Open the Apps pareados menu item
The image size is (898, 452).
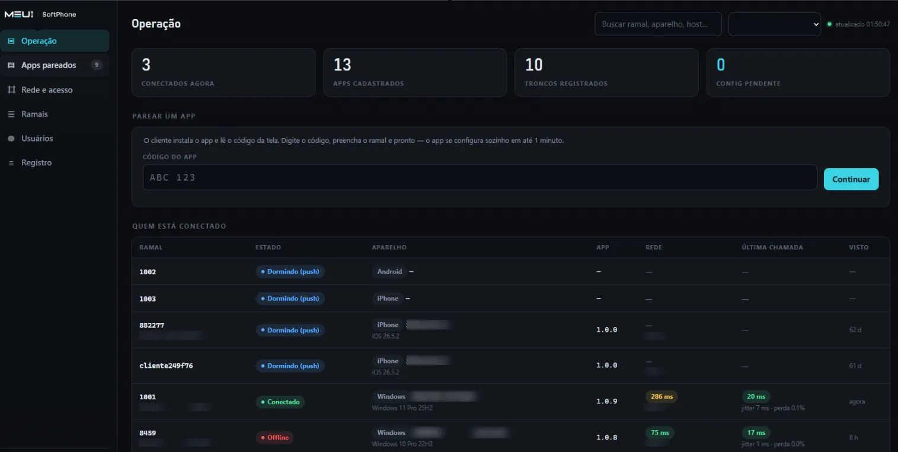(x=55, y=65)
